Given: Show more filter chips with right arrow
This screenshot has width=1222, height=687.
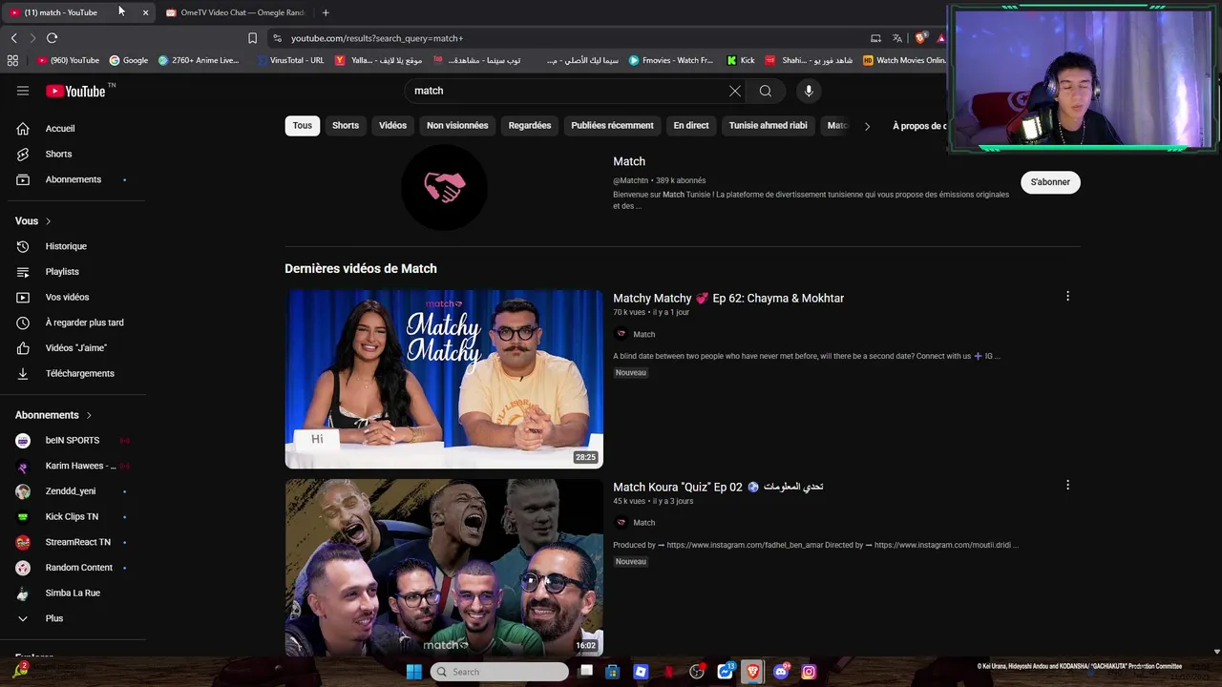Looking at the screenshot, I should (x=867, y=126).
